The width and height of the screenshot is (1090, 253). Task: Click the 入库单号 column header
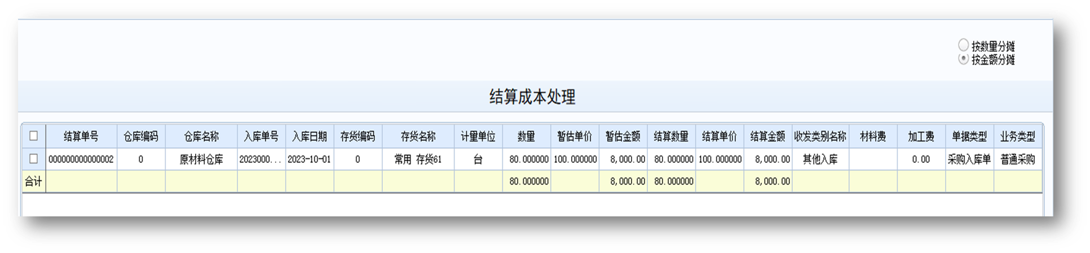(x=261, y=136)
